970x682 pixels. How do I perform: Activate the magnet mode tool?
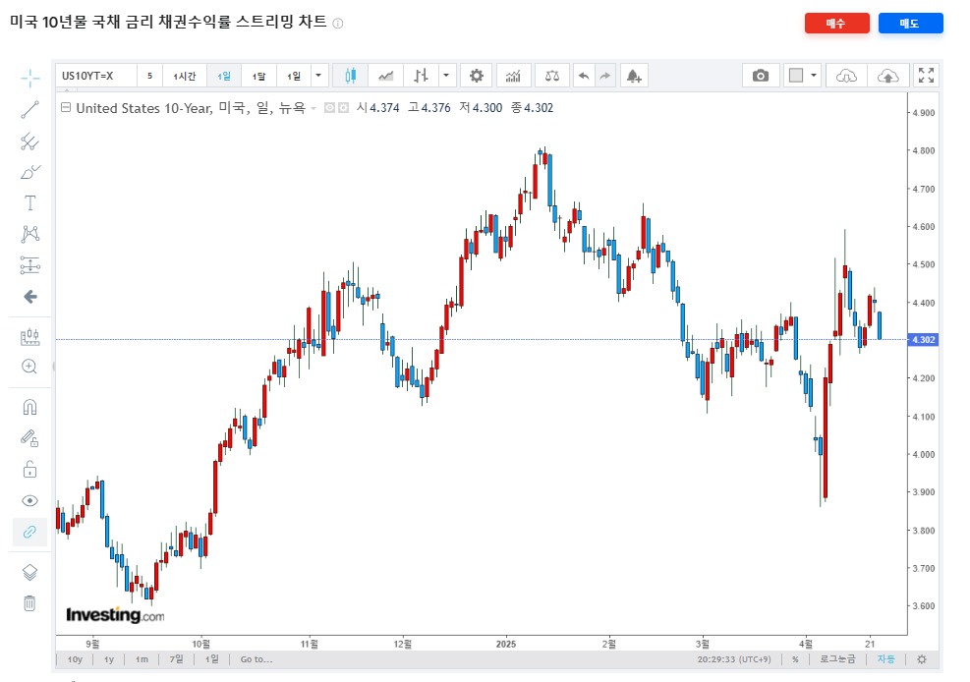[x=29, y=407]
